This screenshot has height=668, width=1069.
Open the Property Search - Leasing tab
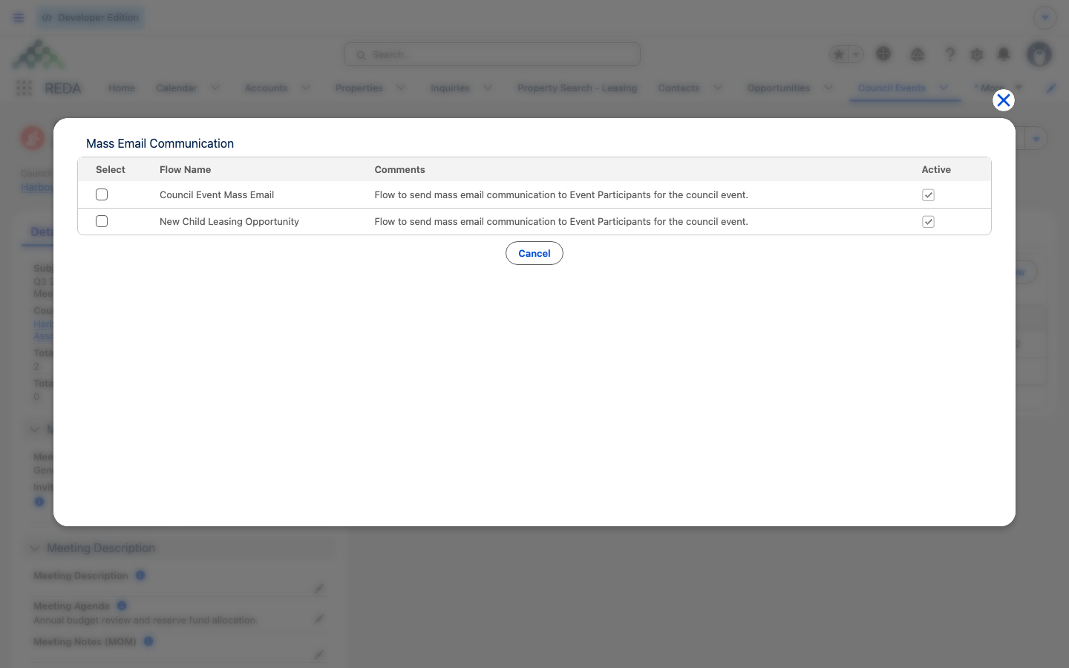click(x=578, y=88)
